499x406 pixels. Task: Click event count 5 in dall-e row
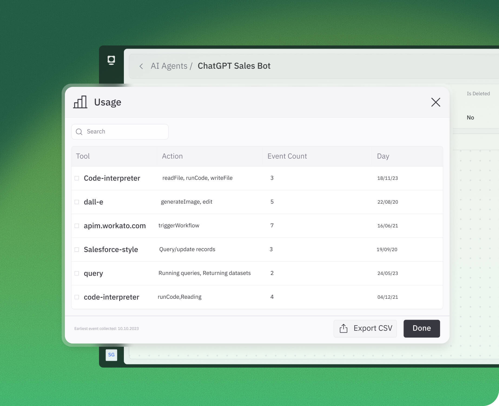tap(272, 202)
